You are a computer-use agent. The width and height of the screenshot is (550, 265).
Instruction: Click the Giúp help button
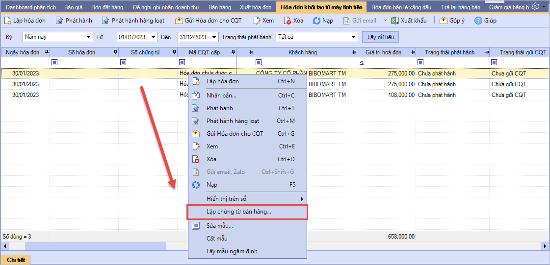[x=479, y=21]
